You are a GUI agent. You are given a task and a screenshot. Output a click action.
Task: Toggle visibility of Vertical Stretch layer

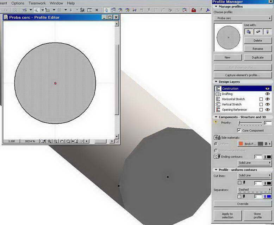coord(267,104)
